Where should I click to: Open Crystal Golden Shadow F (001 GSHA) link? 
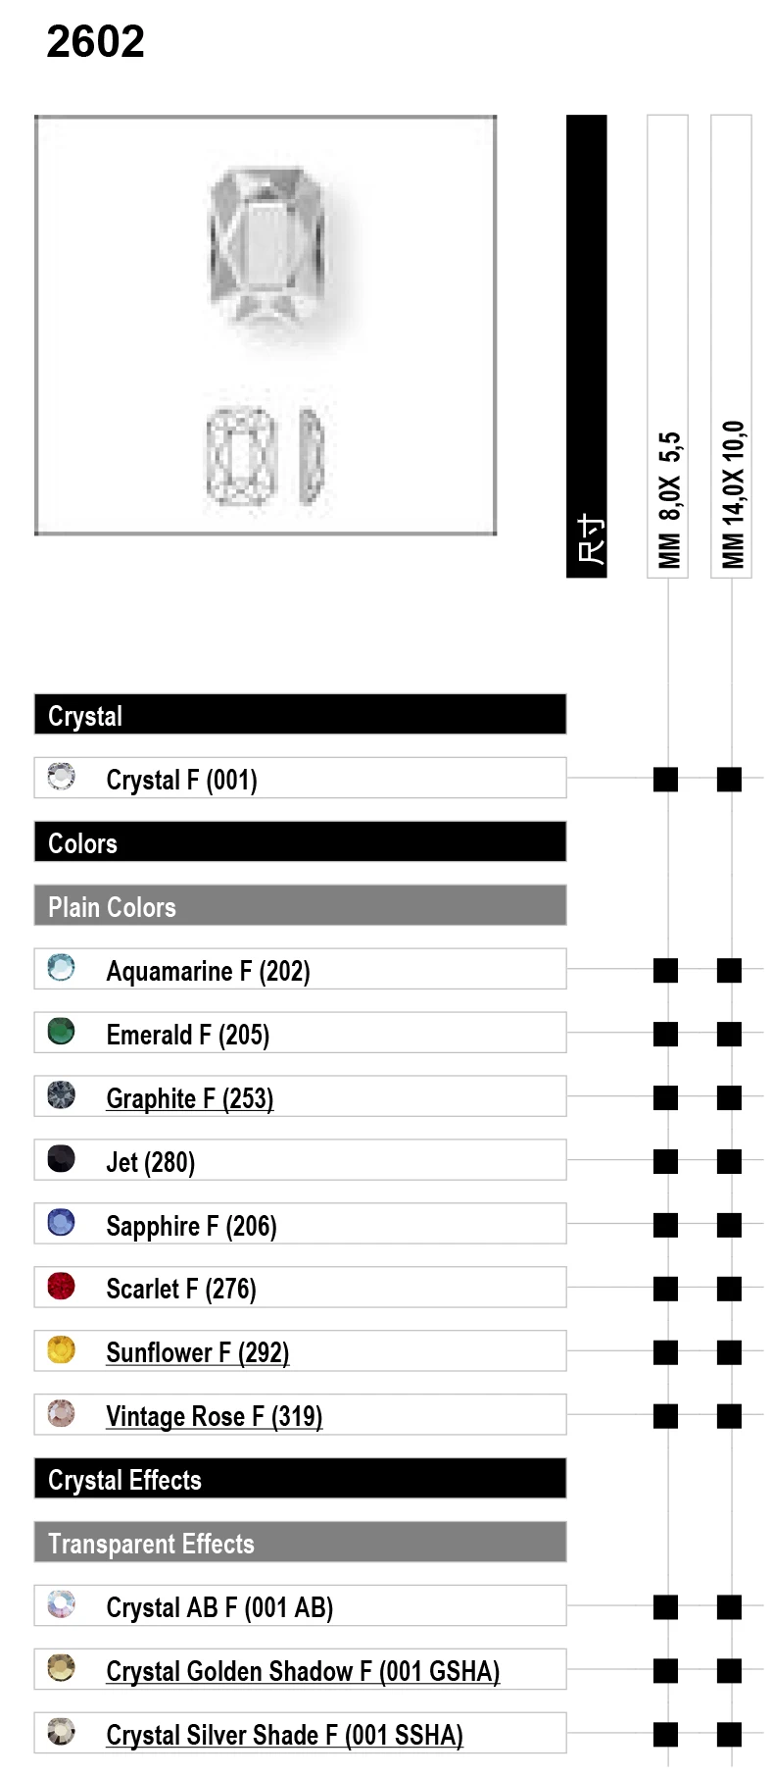pyautogui.click(x=303, y=1671)
